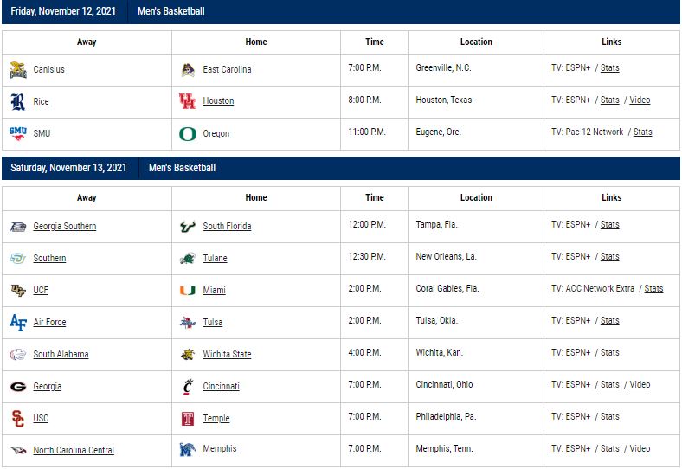
Task: Open North Carolina Central team link
Action: tap(74, 450)
